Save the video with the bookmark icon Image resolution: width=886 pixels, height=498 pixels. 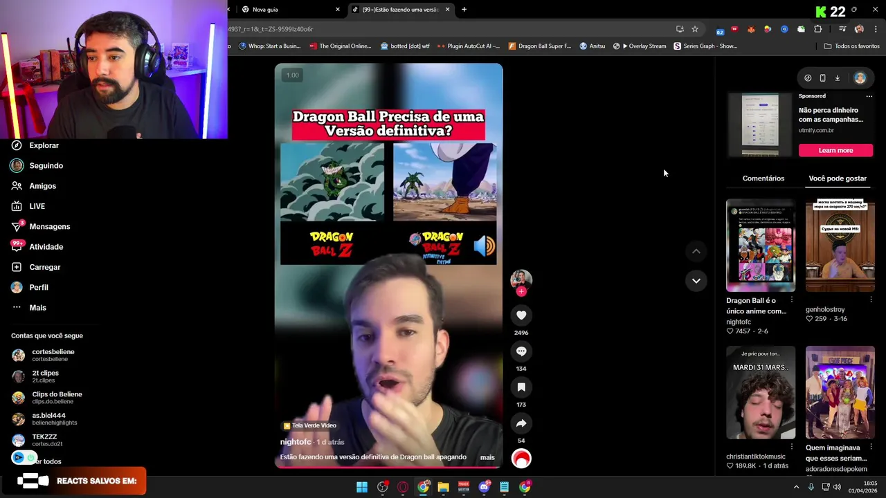pos(521,387)
